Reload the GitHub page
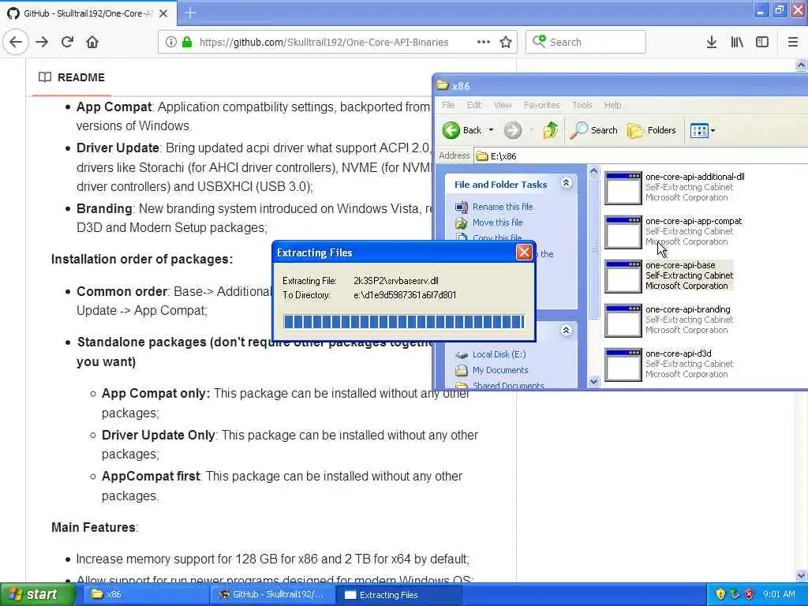The width and height of the screenshot is (808, 606). click(68, 43)
